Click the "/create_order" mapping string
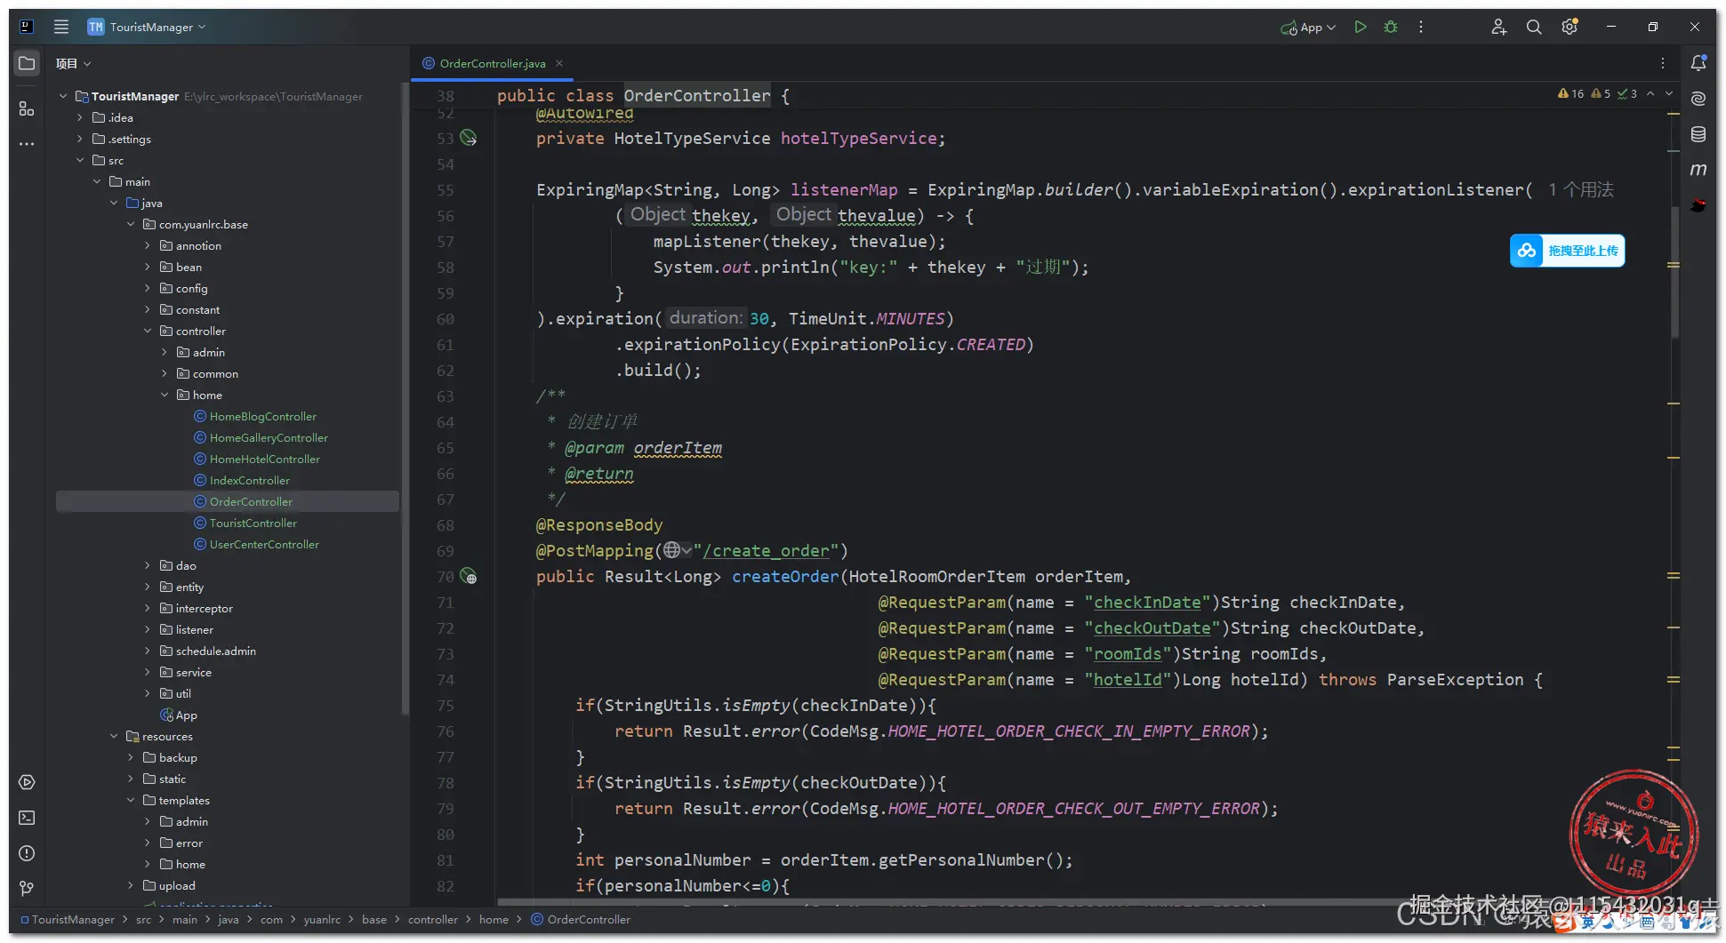1726x943 pixels. [x=767, y=550]
